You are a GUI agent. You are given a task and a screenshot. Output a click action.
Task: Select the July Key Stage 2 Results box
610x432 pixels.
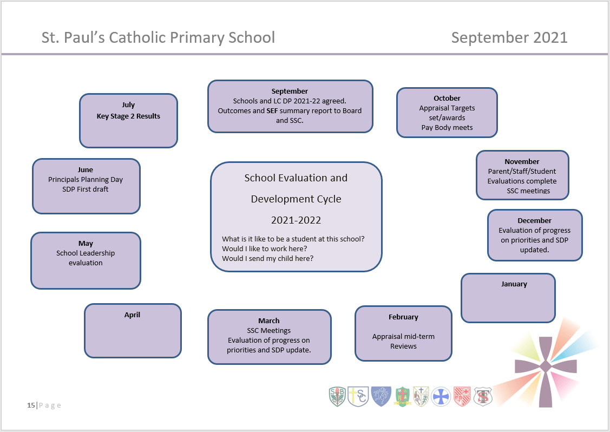point(128,121)
